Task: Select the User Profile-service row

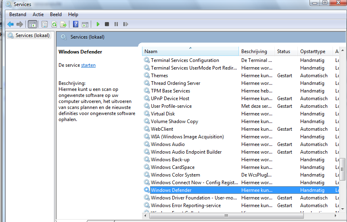Action: point(240,106)
